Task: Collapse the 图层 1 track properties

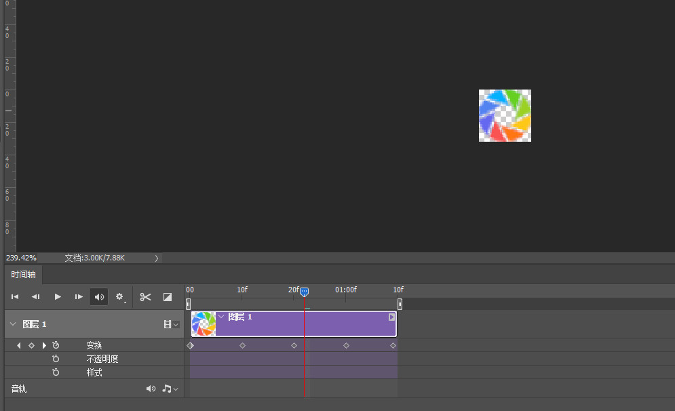Action: 12,325
